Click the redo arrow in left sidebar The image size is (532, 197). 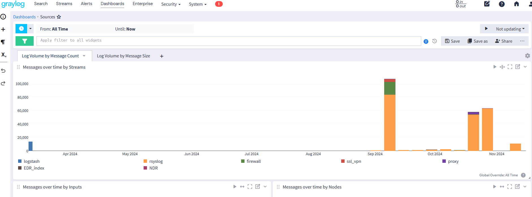[x=3, y=83]
